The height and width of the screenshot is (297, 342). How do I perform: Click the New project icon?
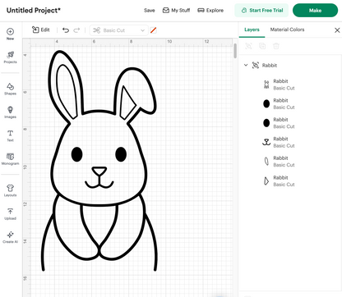10,32
